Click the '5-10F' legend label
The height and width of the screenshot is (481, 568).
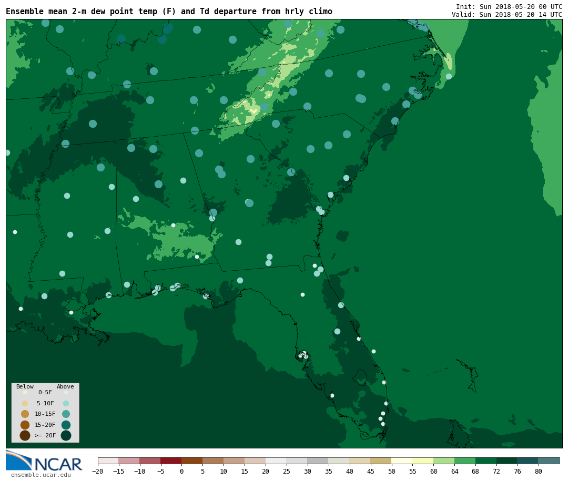click(x=45, y=403)
